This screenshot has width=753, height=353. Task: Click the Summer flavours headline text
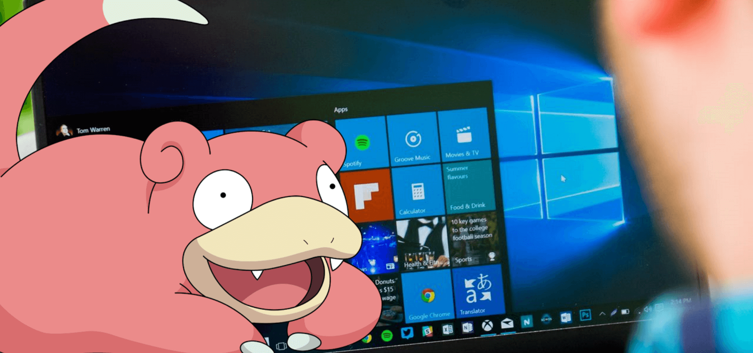pyautogui.click(x=457, y=173)
